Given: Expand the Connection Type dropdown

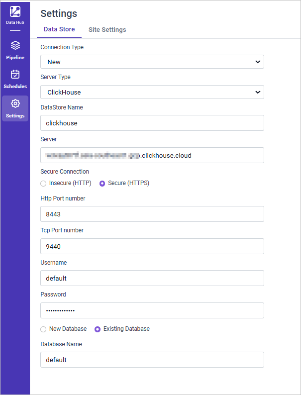Looking at the screenshot, I should (152, 62).
